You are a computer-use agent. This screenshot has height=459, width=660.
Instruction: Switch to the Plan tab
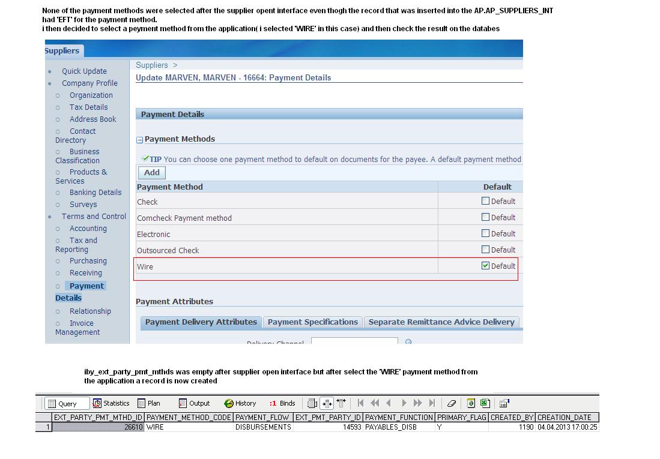tap(149, 403)
